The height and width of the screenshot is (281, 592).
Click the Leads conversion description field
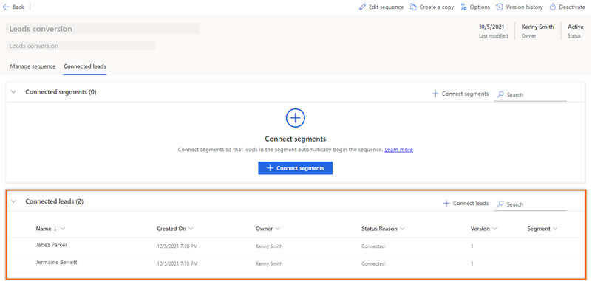coord(81,46)
